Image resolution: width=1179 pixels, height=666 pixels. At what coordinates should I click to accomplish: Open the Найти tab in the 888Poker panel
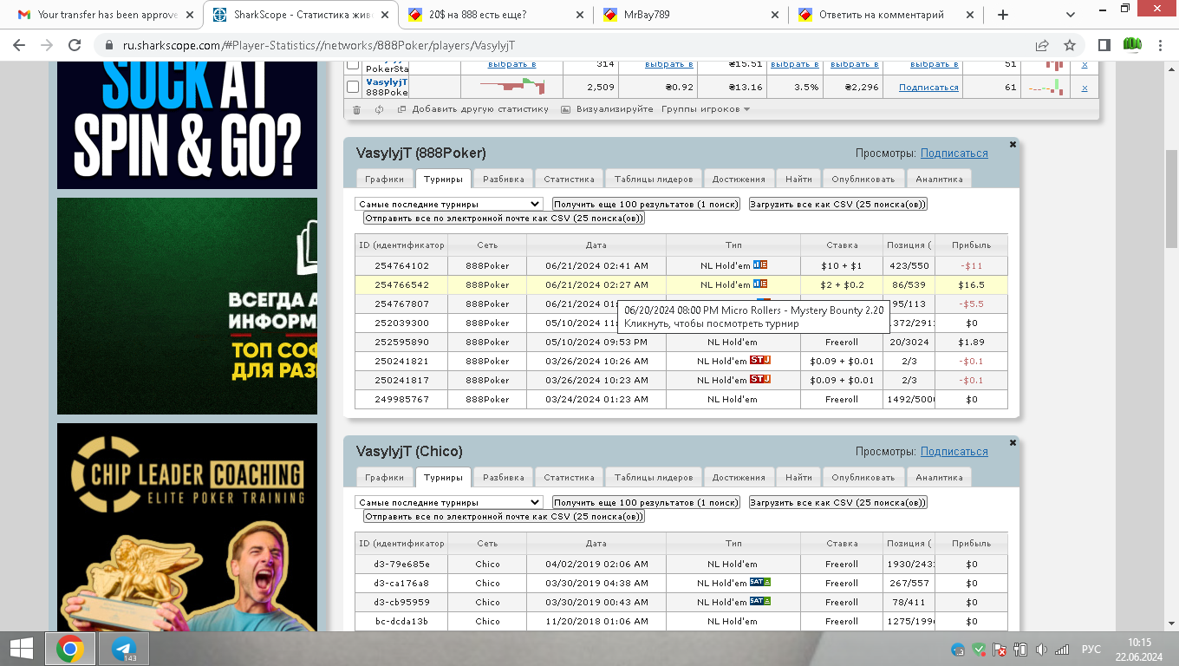pyautogui.click(x=799, y=179)
